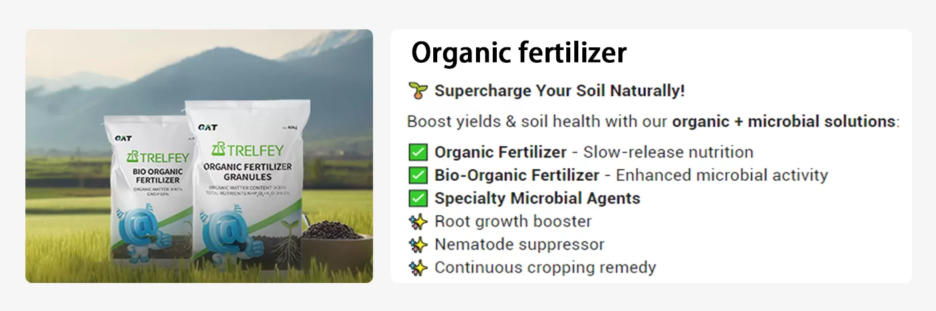The height and width of the screenshot is (311, 936).
Task: Select the "Root growth booster" text
Action: point(513,222)
